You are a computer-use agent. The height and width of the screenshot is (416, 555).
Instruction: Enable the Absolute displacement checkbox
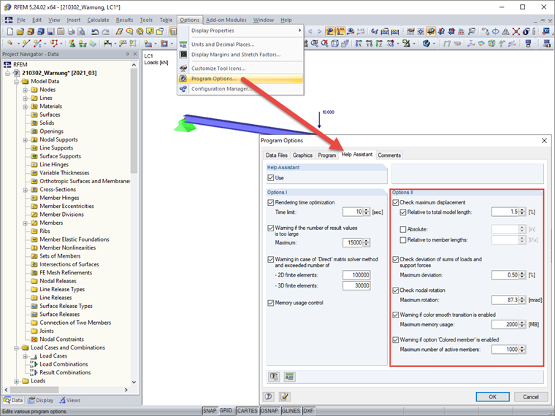click(403, 229)
